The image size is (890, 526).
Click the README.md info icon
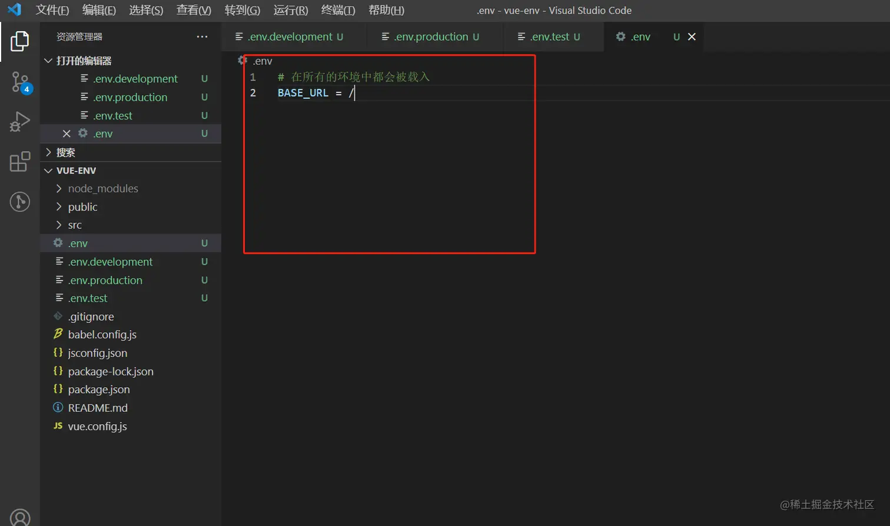[x=58, y=407]
